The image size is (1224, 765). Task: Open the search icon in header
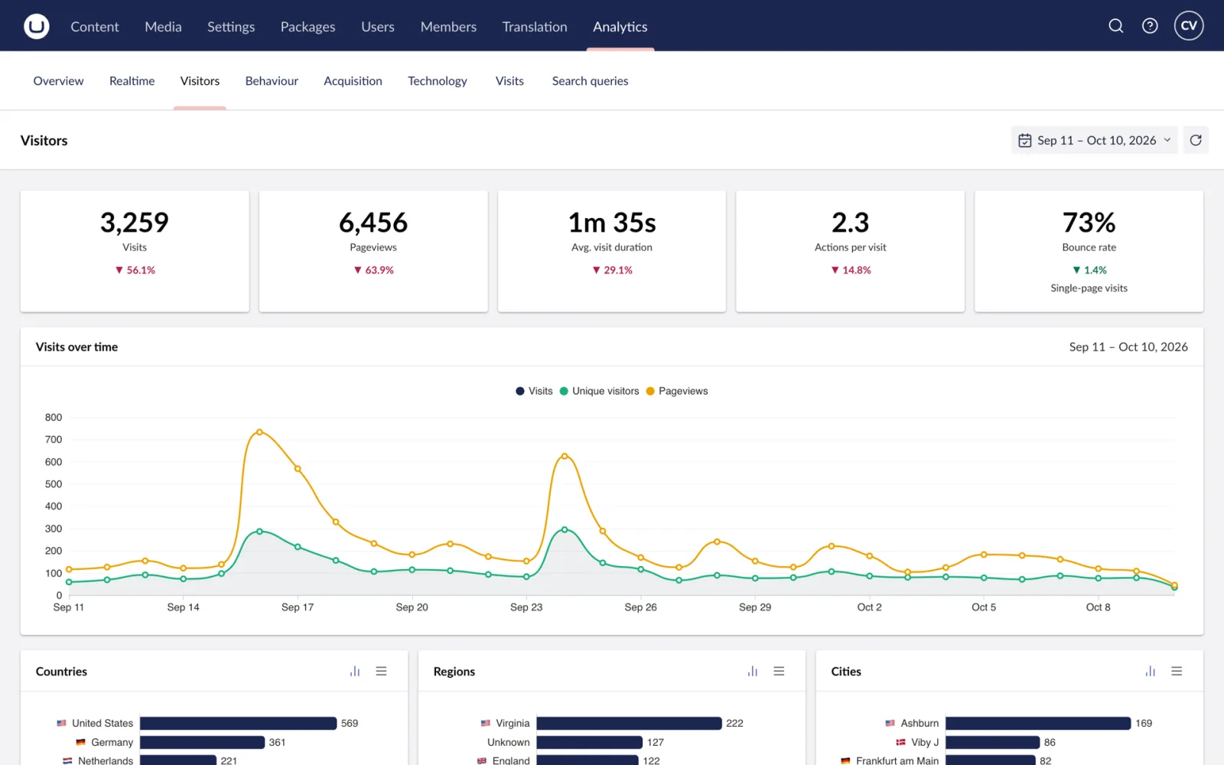pyautogui.click(x=1116, y=26)
